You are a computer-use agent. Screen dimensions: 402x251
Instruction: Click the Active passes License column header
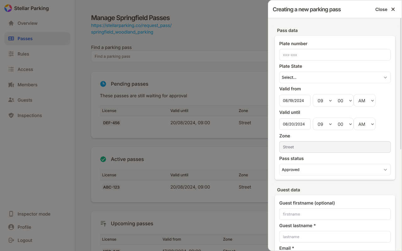tap(109, 175)
